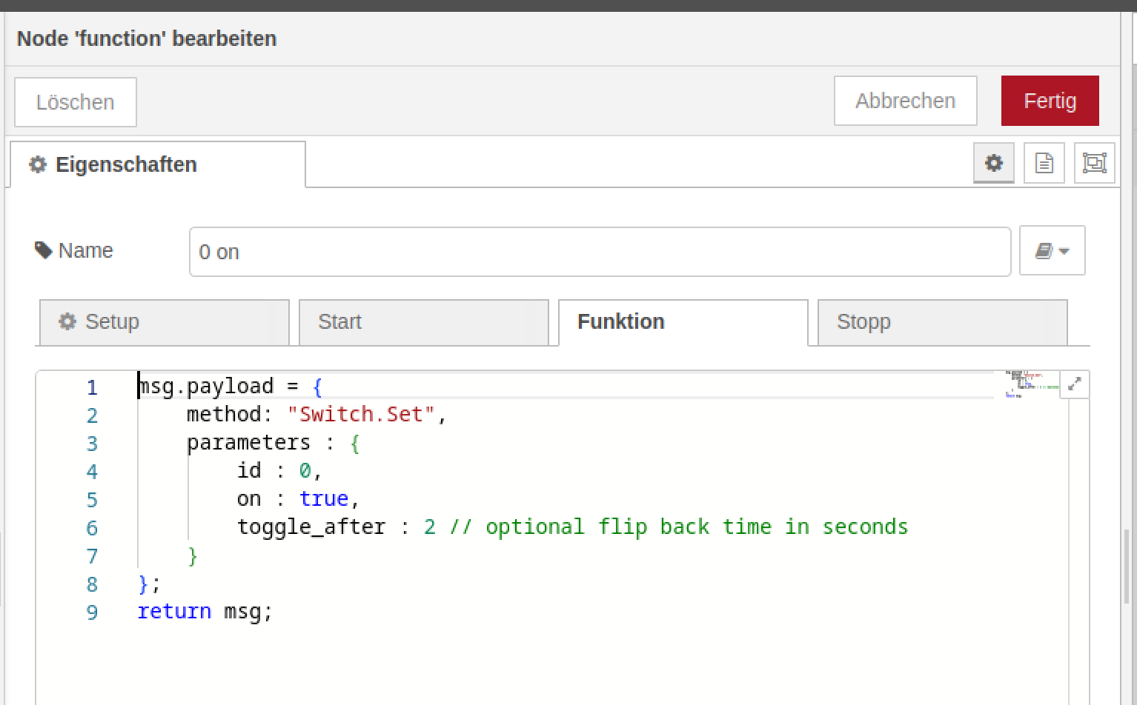
Task: Click line number 9 in editor
Action: point(92,612)
